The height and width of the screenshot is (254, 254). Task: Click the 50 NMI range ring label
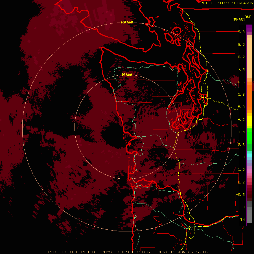(x=127, y=75)
